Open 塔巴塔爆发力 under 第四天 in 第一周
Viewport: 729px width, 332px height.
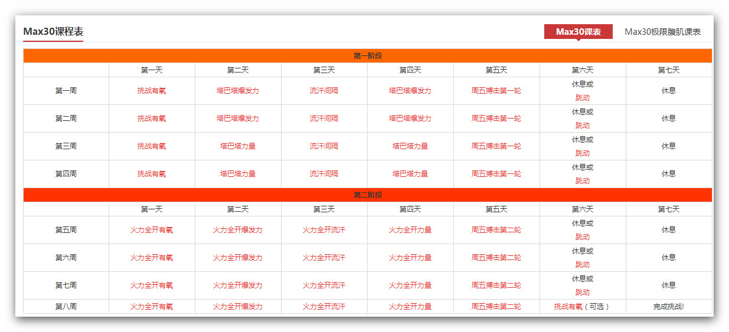(410, 91)
